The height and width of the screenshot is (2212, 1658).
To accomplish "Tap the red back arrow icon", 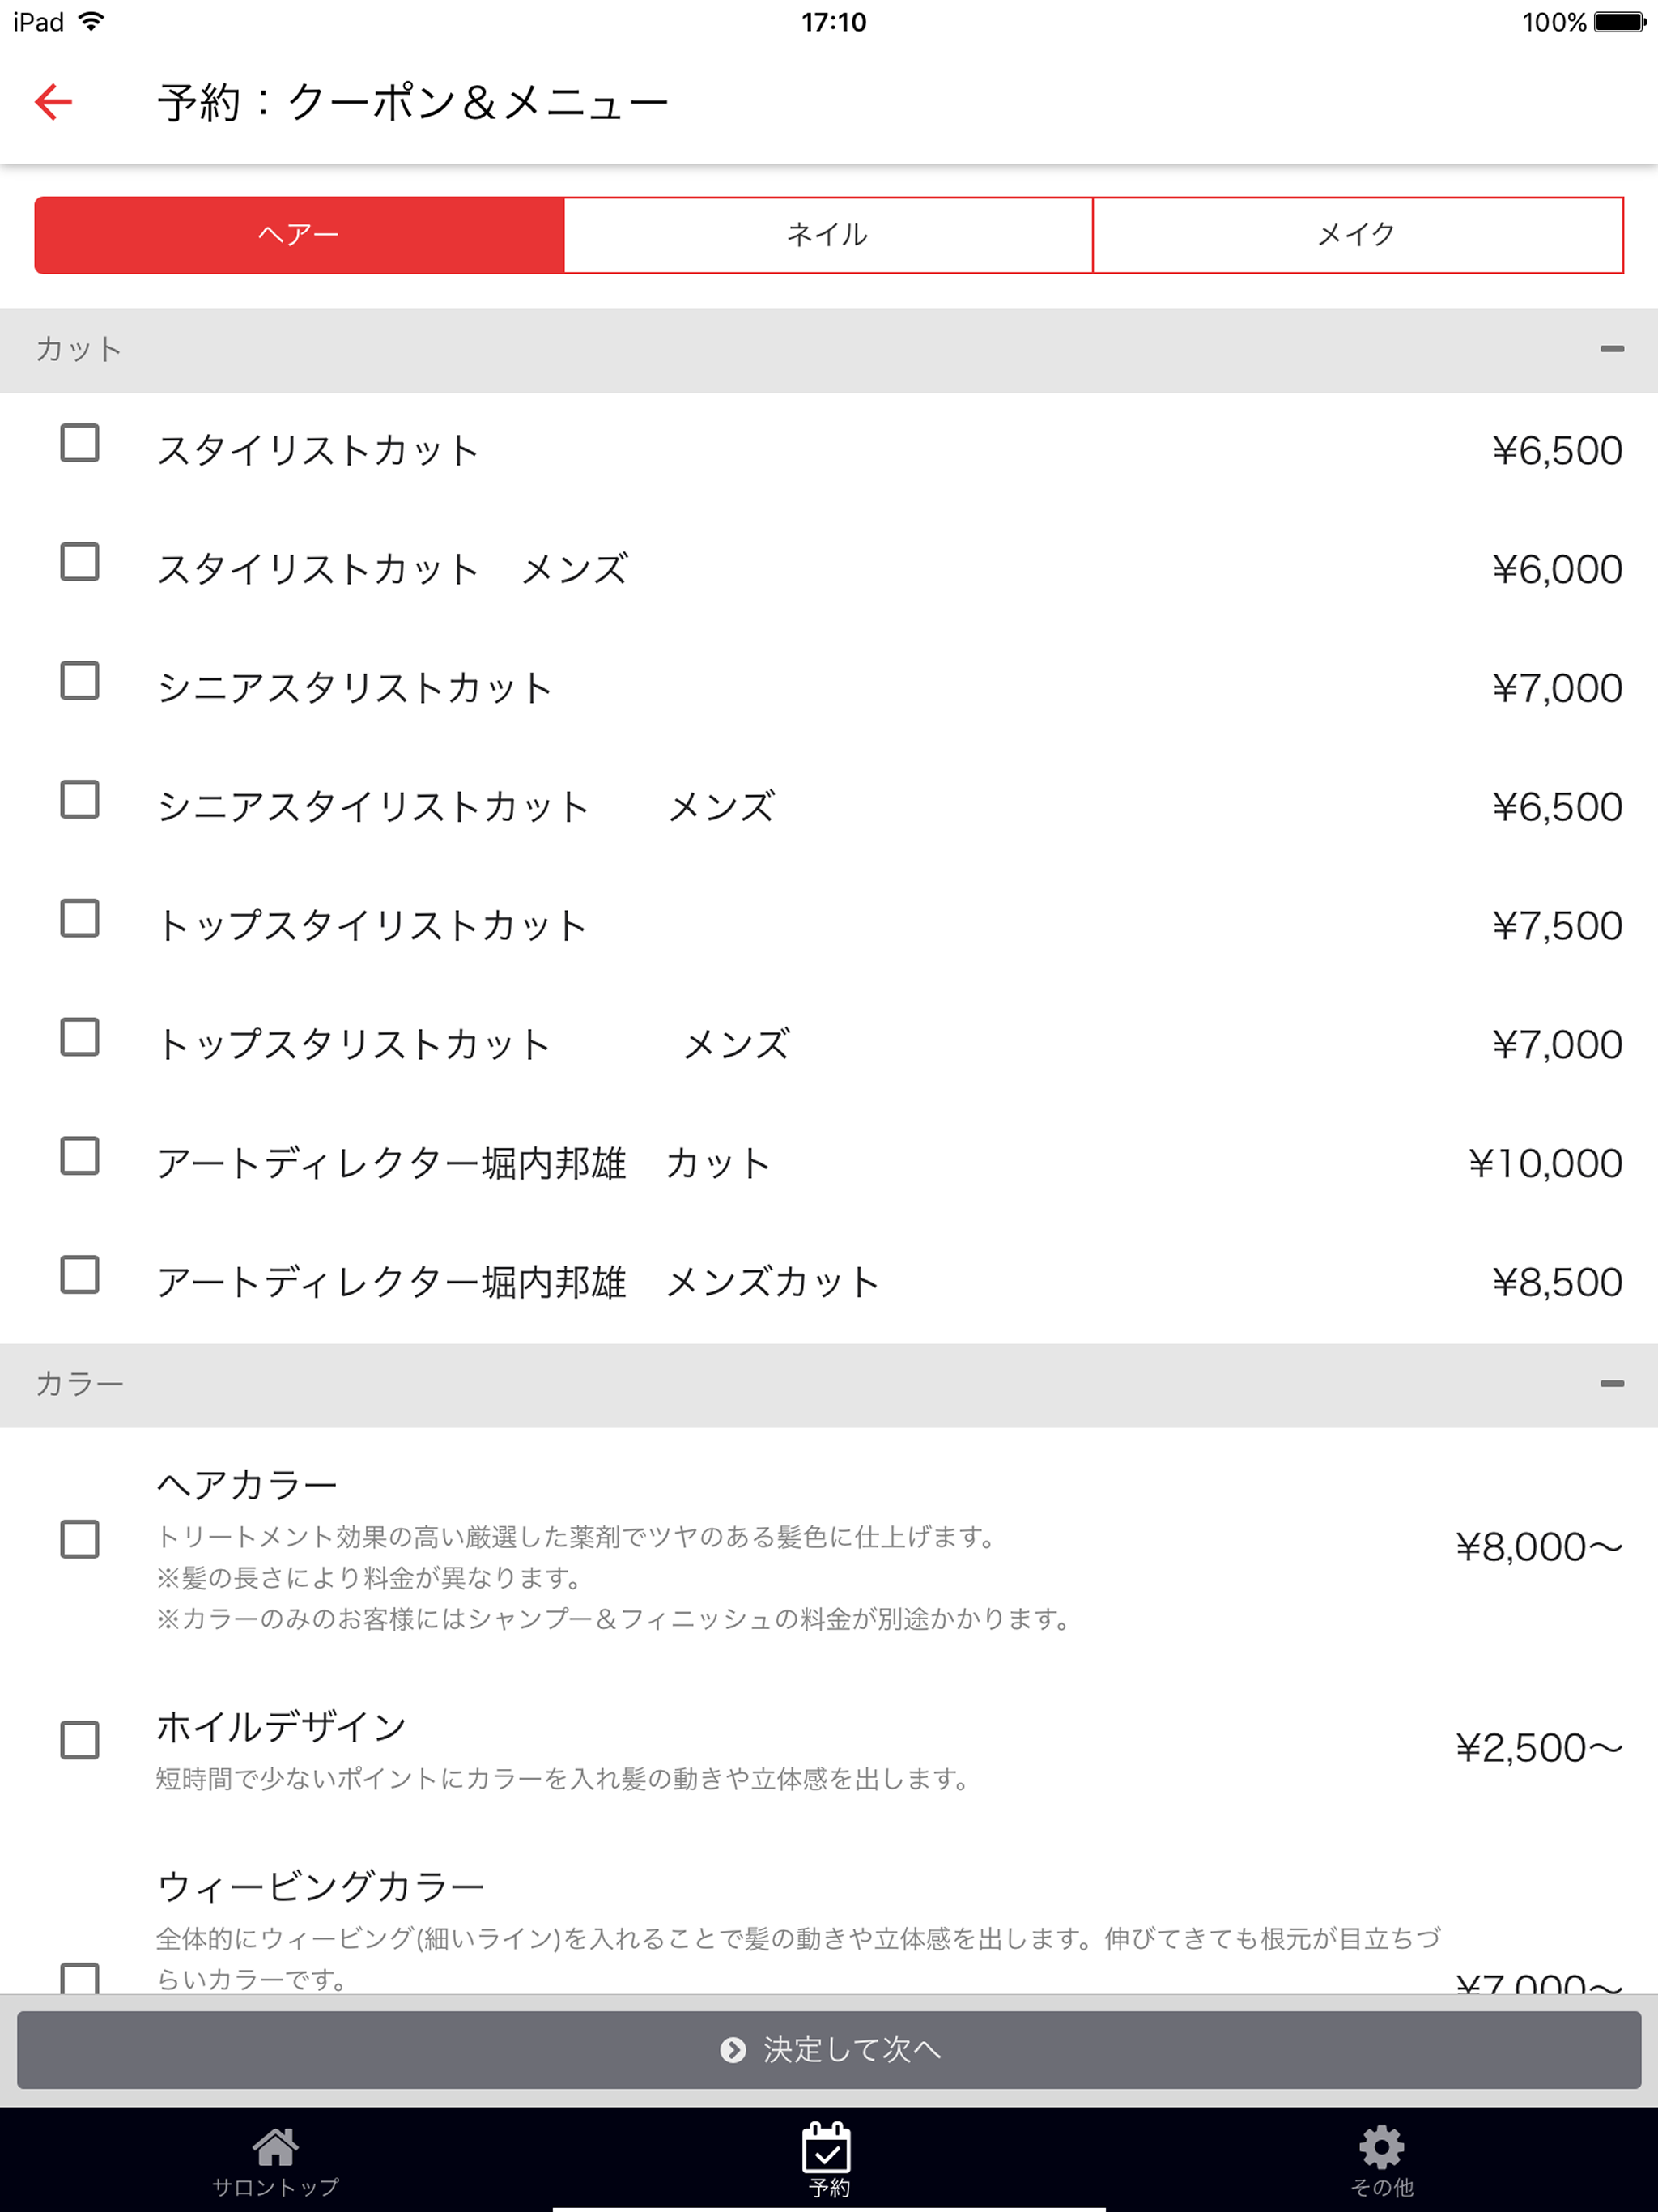I will (x=54, y=101).
